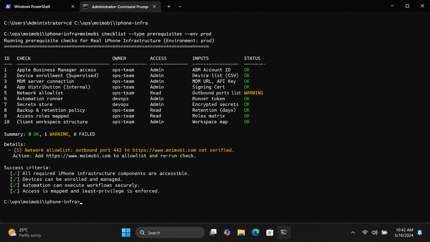Click the STATUS column header

click(252, 58)
